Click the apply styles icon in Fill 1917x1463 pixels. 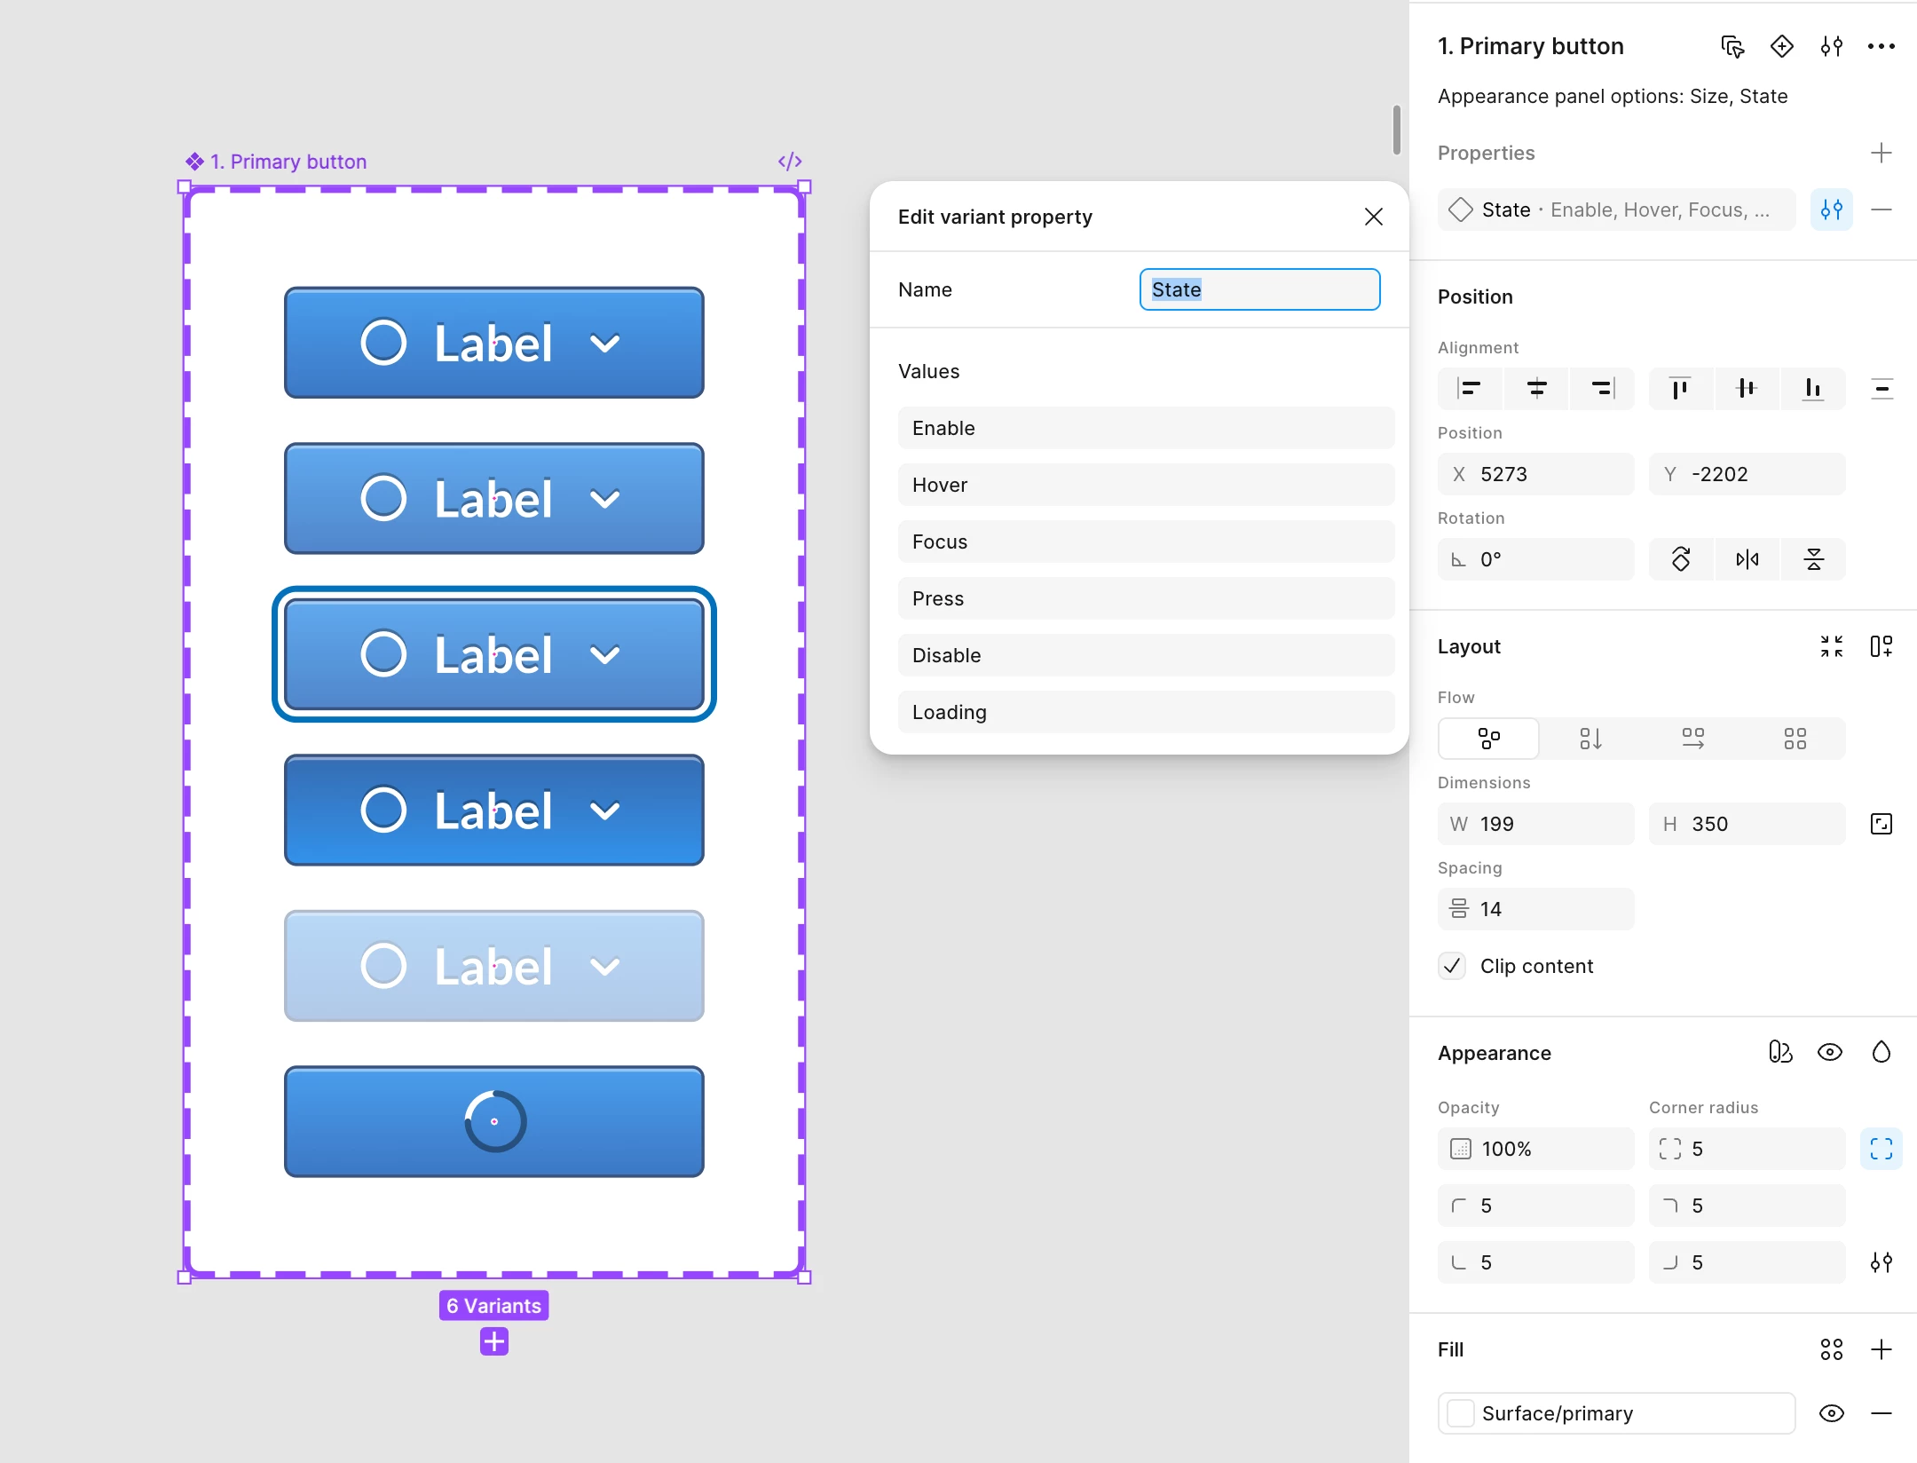[1831, 1349]
